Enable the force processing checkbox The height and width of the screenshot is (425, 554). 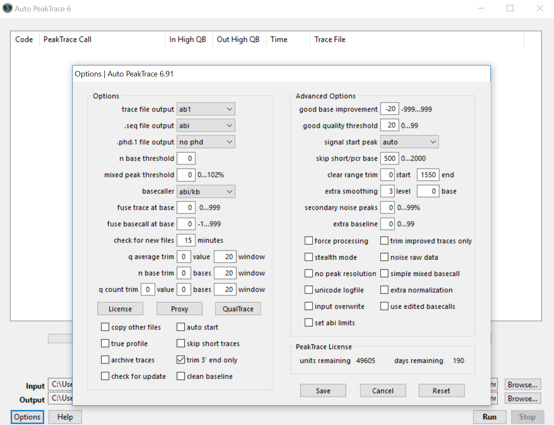[309, 241]
